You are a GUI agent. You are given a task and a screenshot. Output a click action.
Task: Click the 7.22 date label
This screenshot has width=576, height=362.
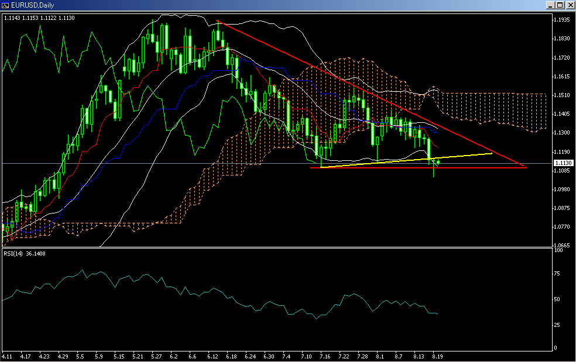pos(344,357)
